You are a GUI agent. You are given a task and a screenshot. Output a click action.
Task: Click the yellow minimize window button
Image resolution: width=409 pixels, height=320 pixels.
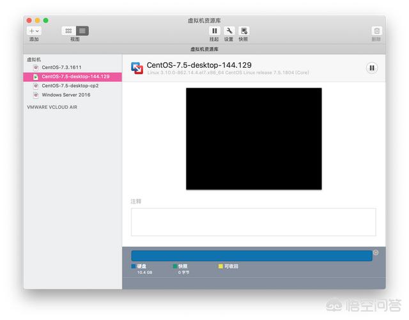[37, 20]
